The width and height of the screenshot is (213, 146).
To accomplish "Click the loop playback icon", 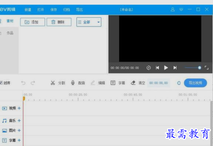I will point(148,68).
